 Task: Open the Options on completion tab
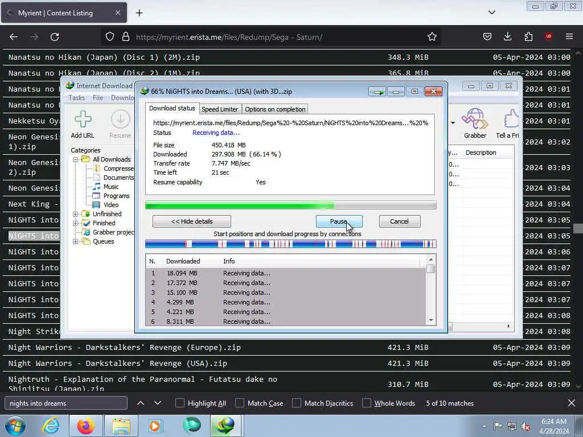(x=275, y=109)
